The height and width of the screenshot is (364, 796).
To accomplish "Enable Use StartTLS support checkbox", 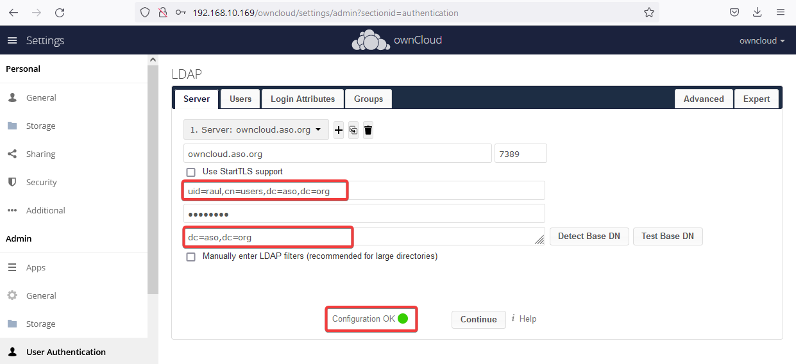I will click(x=191, y=172).
